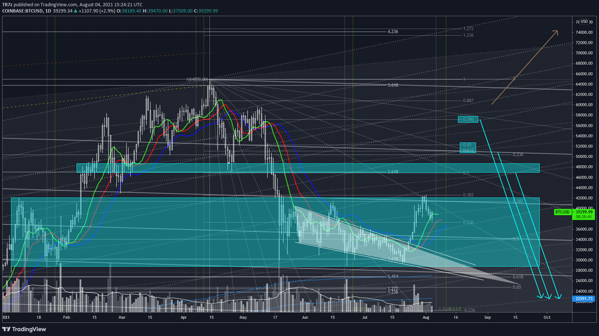Click the Sep date axis label
This screenshot has height=336, width=599.
(487, 317)
